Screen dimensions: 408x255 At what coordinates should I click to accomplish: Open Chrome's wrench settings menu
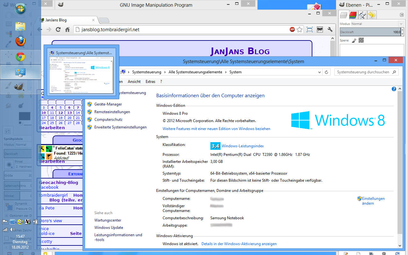tap(330, 29)
